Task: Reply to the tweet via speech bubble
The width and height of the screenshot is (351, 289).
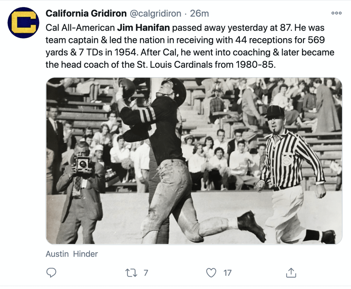Action: coord(51,273)
